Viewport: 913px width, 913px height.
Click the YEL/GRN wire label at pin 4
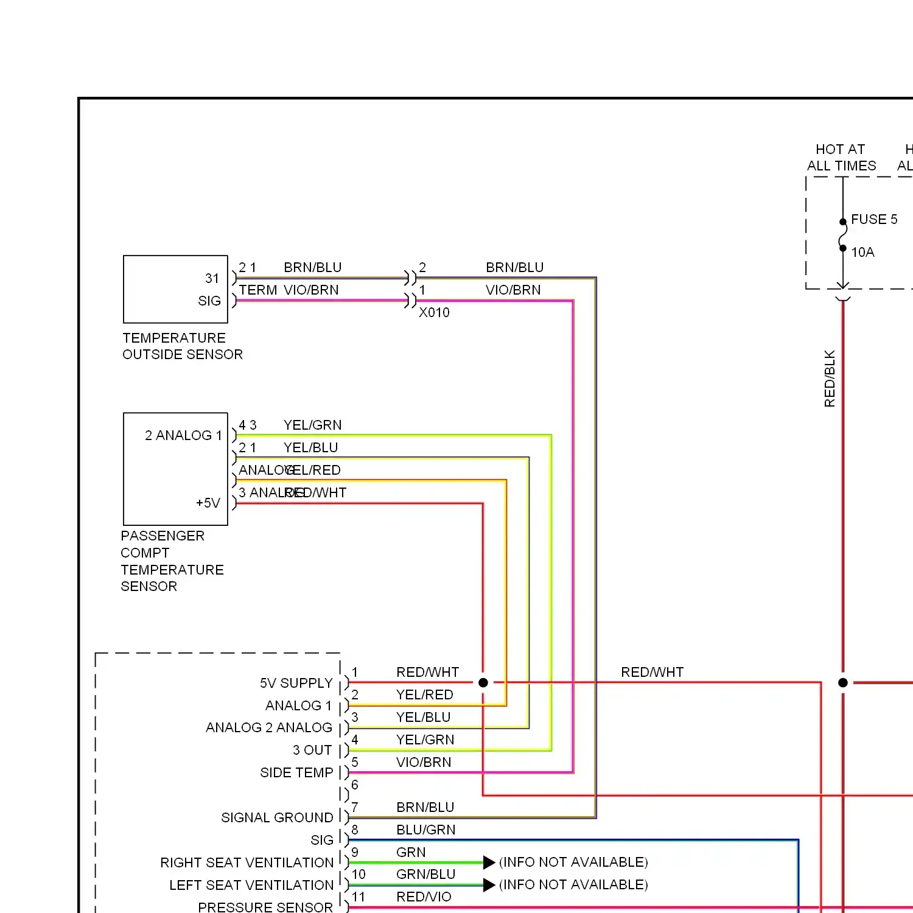click(x=425, y=740)
